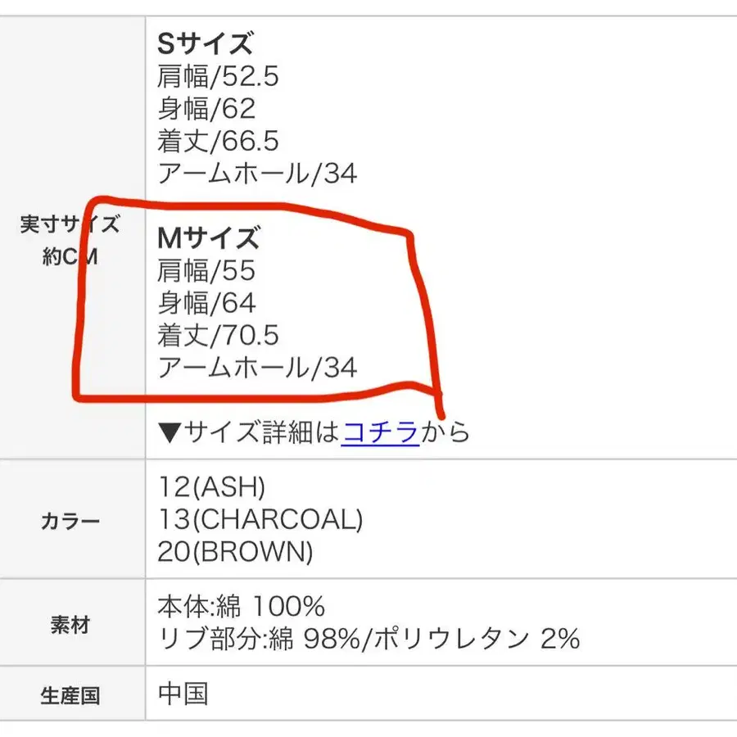Select the 生産国 row header

point(70,695)
